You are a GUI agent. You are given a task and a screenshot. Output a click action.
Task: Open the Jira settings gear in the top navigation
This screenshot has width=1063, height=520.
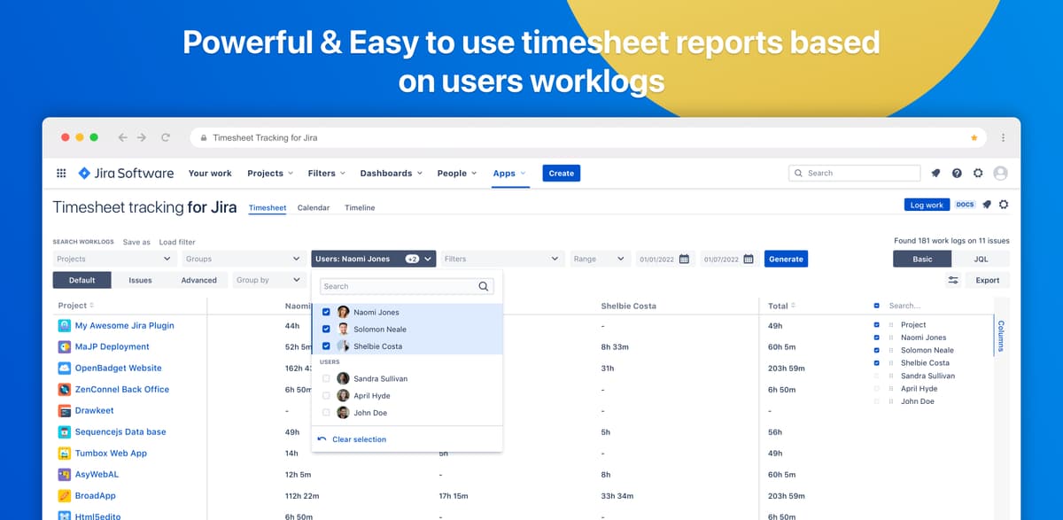978,174
